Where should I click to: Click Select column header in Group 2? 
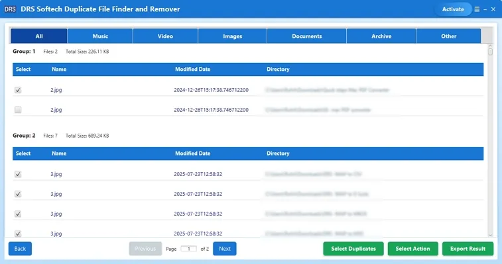point(23,154)
